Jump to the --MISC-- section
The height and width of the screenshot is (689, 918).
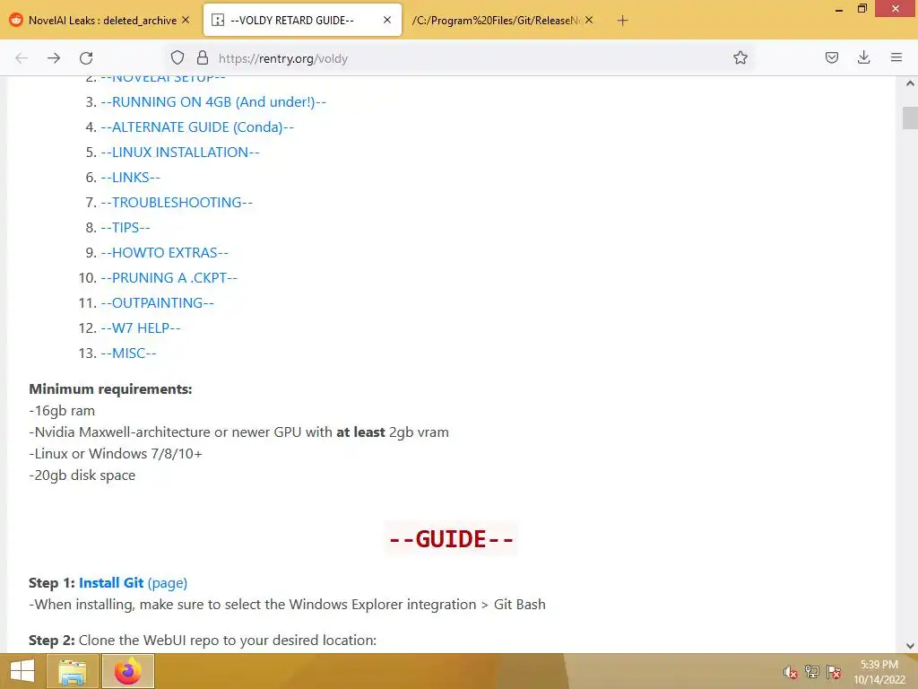coord(129,353)
